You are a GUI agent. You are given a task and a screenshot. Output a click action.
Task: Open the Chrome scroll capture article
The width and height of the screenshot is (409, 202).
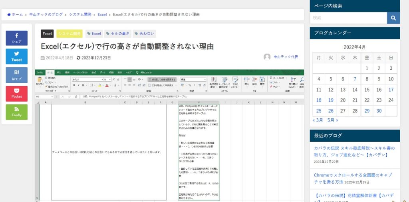click(353, 178)
